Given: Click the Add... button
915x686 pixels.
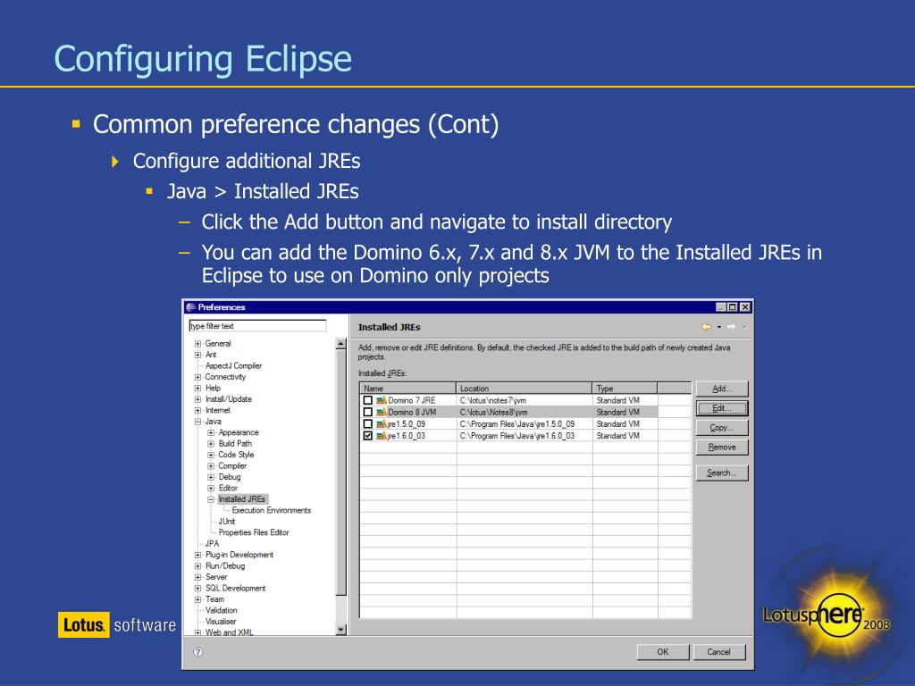Looking at the screenshot, I should click(722, 389).
